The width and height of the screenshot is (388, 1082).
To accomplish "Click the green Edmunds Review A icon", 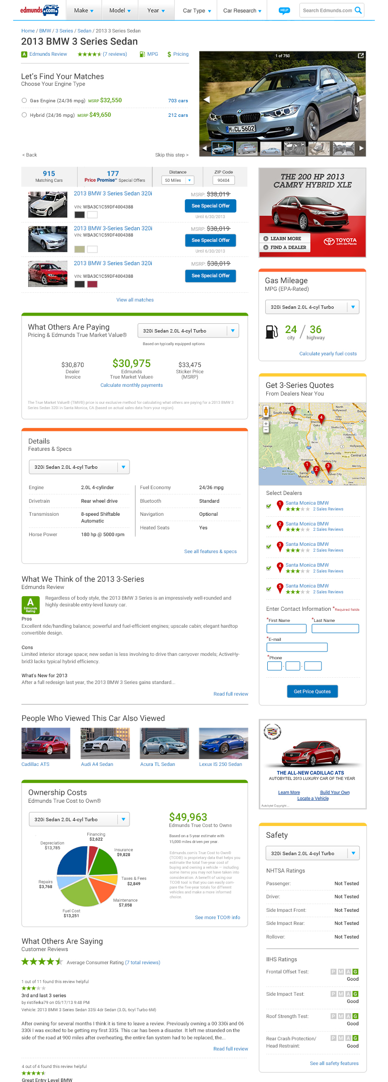I will [24, 54].
